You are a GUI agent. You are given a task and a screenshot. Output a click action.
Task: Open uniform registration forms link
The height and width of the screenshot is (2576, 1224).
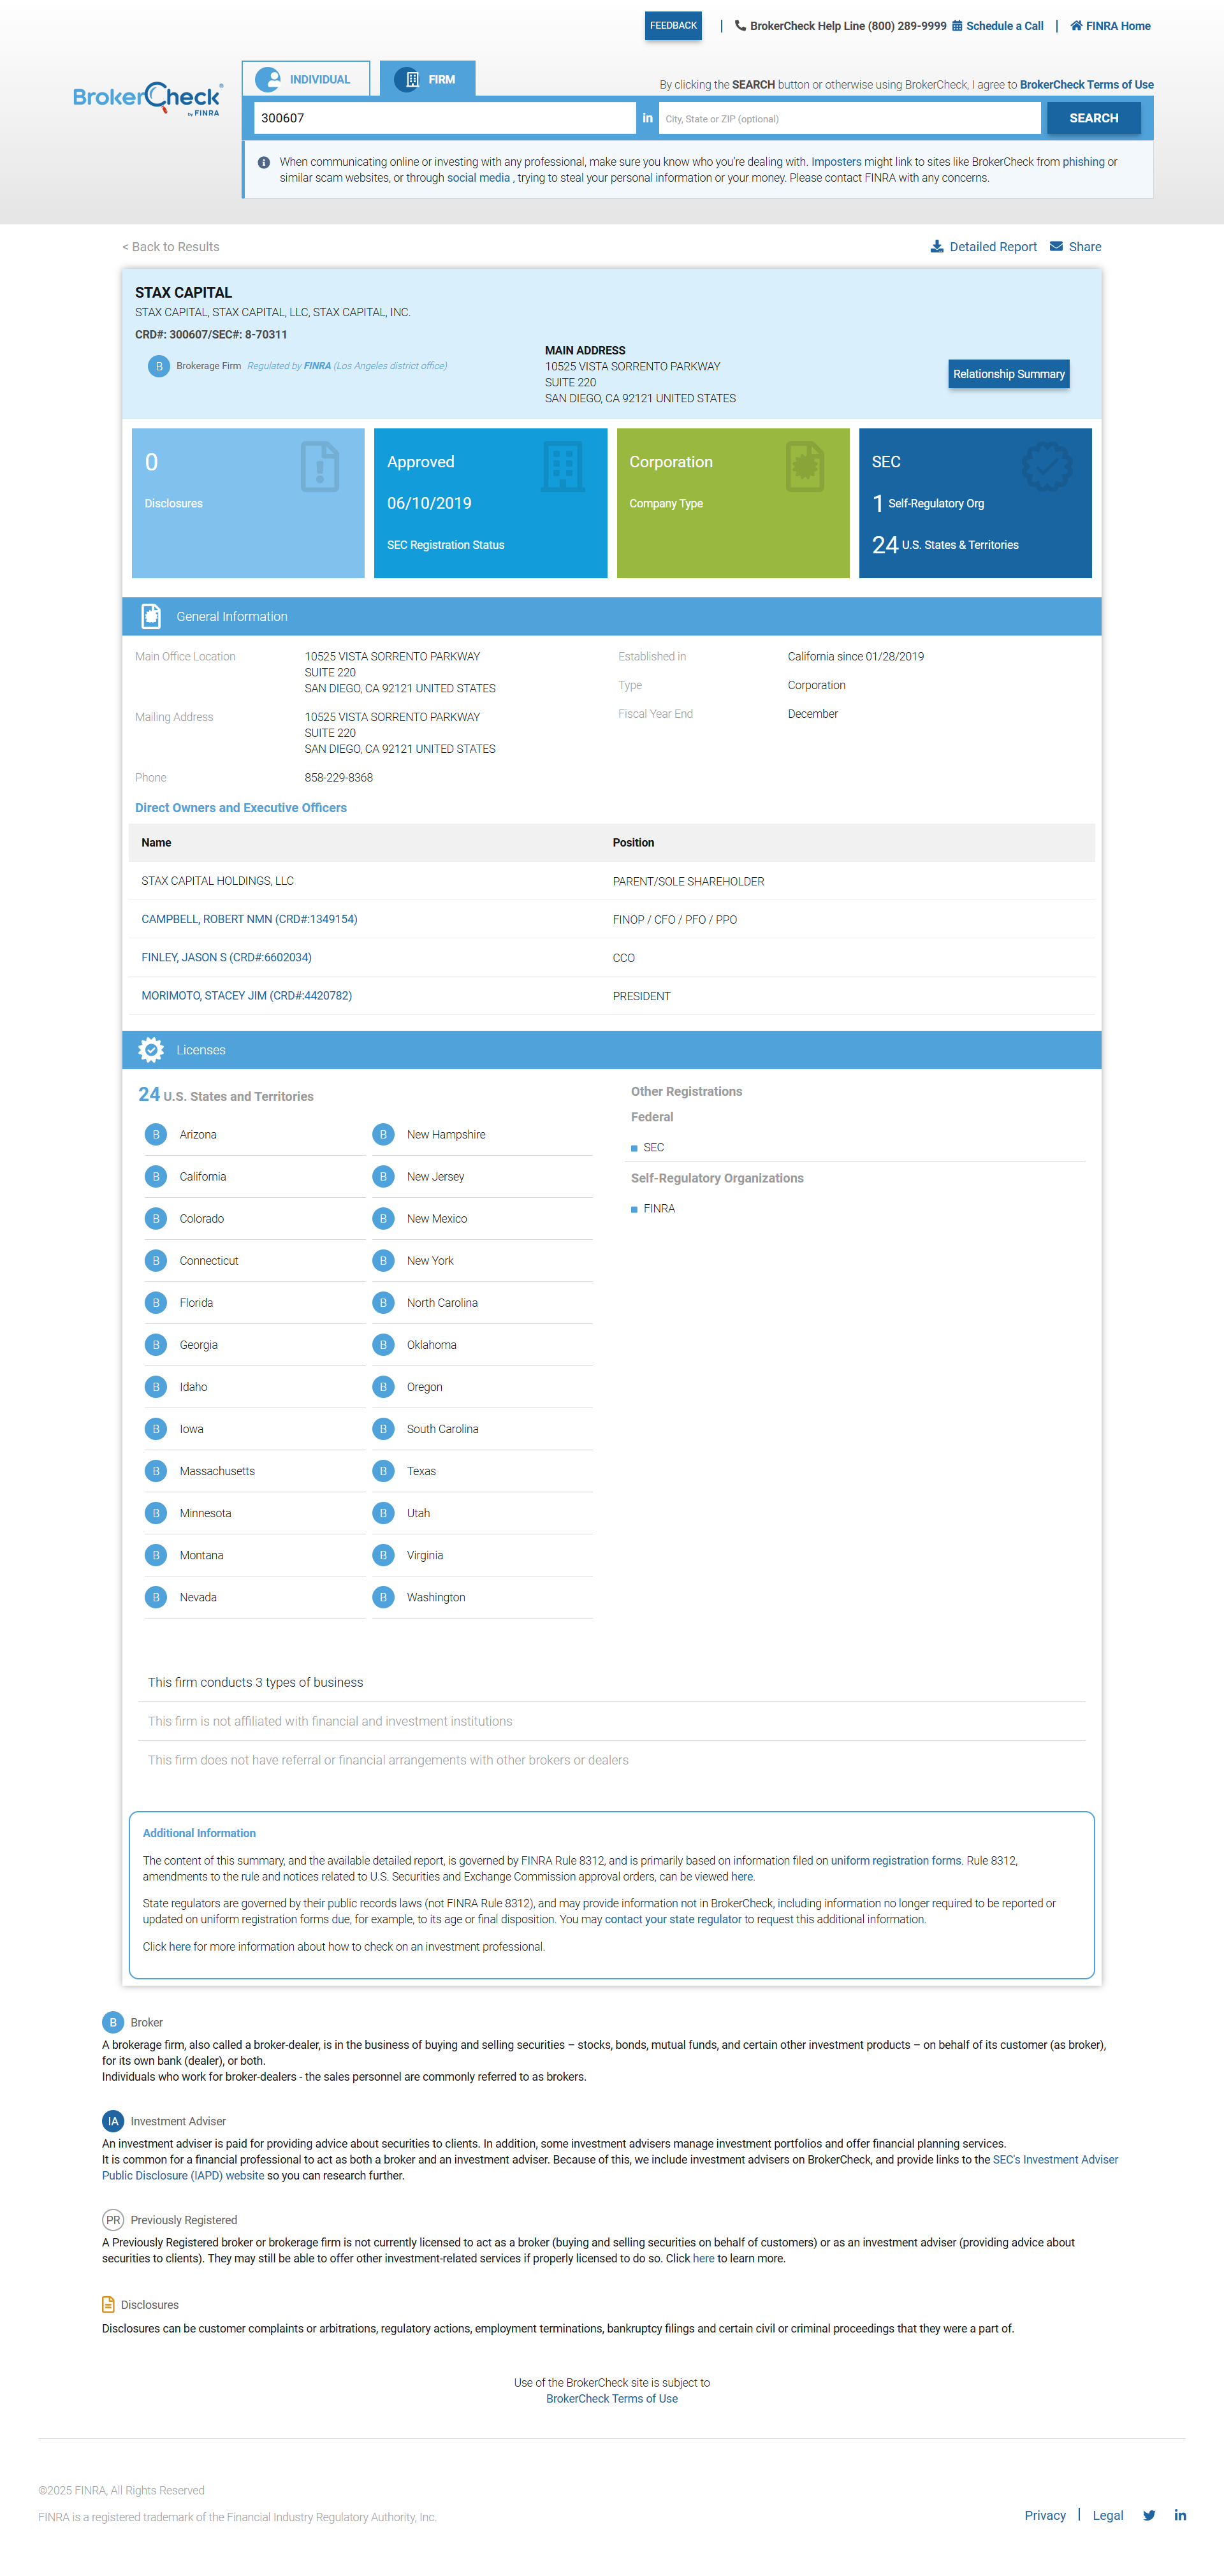(895, 1860)
